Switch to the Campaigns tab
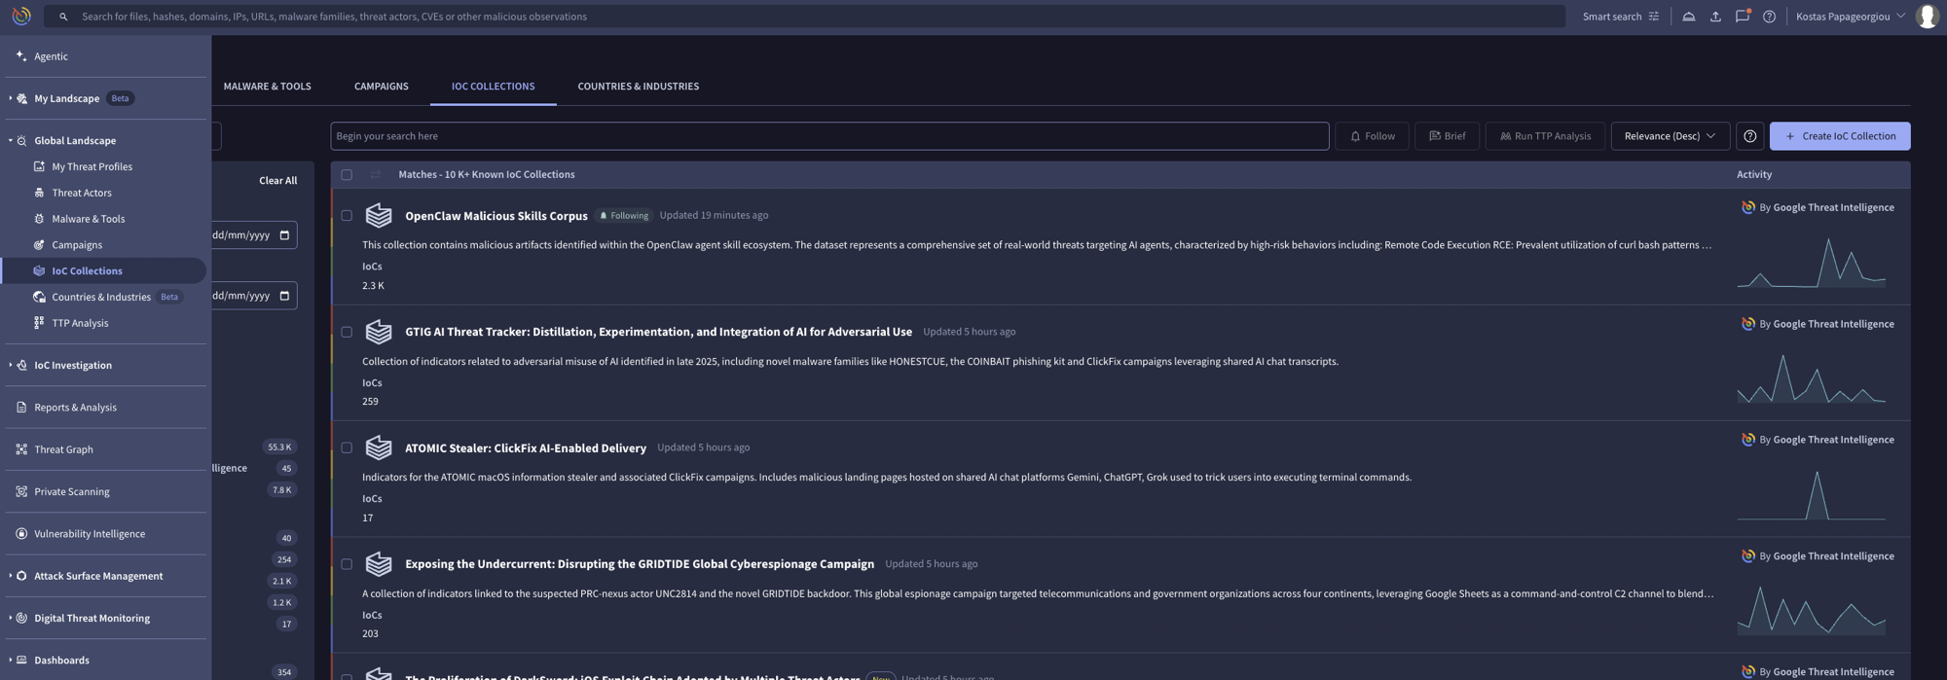Viewport: 1947px width, 680px height. (381, 87)
